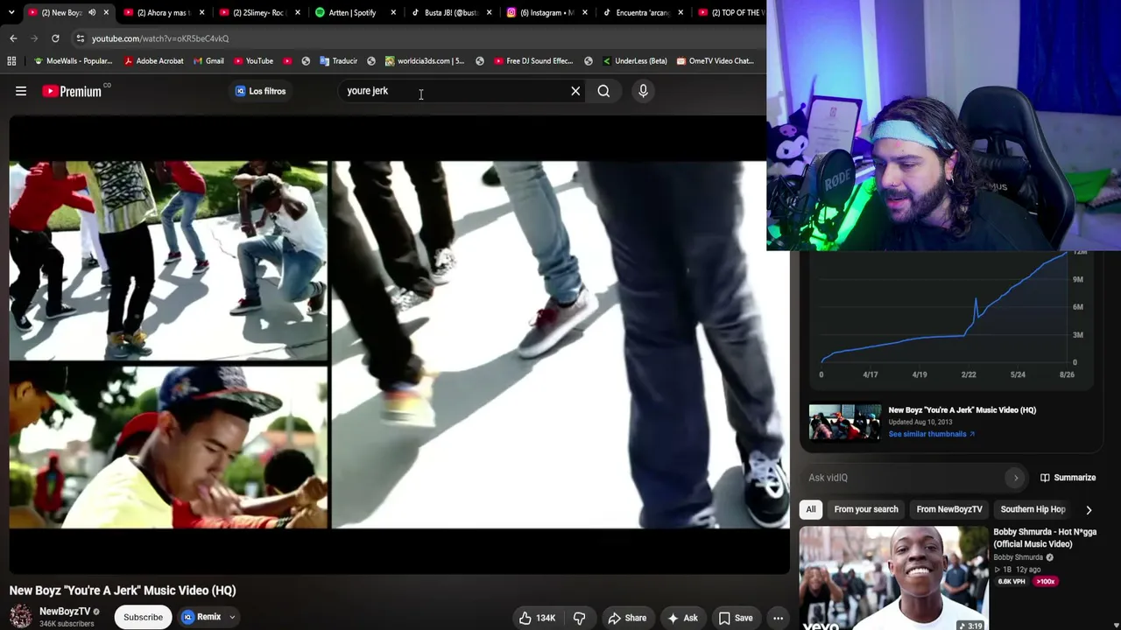Close the Instagram tab
Viewport: 1121px width, 630px height.
pyautogui.click(x=584, y=12)
